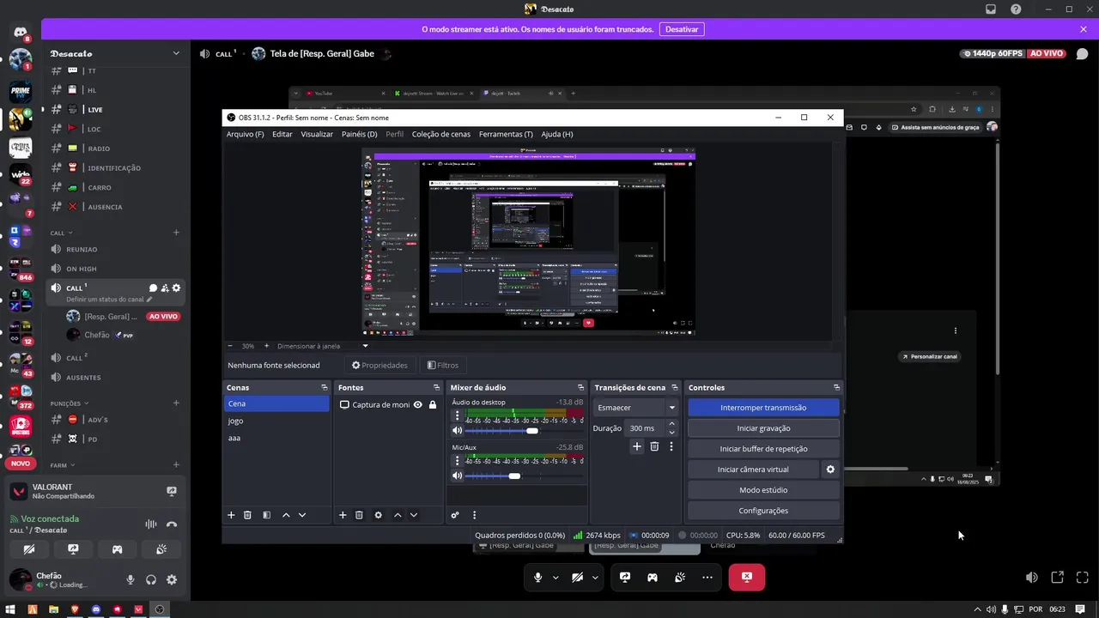Image resolution: width=1099 pixels, height=618 pixels.
Task: Open virtual camera settings gear in OBS
Action: pos(830,470)
